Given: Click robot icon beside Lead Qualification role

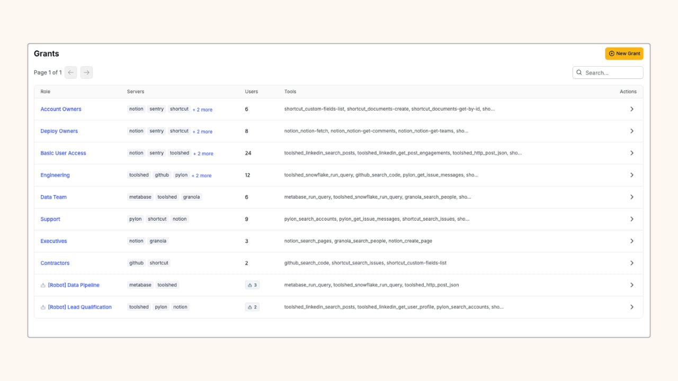Looking at the screenshot, I should point(43,307).
